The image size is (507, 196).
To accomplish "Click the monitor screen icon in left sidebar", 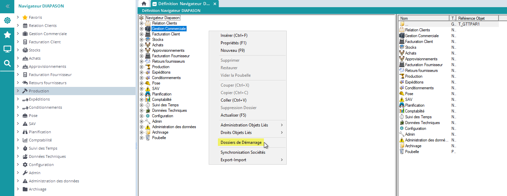I will click(x=7, y=49).
